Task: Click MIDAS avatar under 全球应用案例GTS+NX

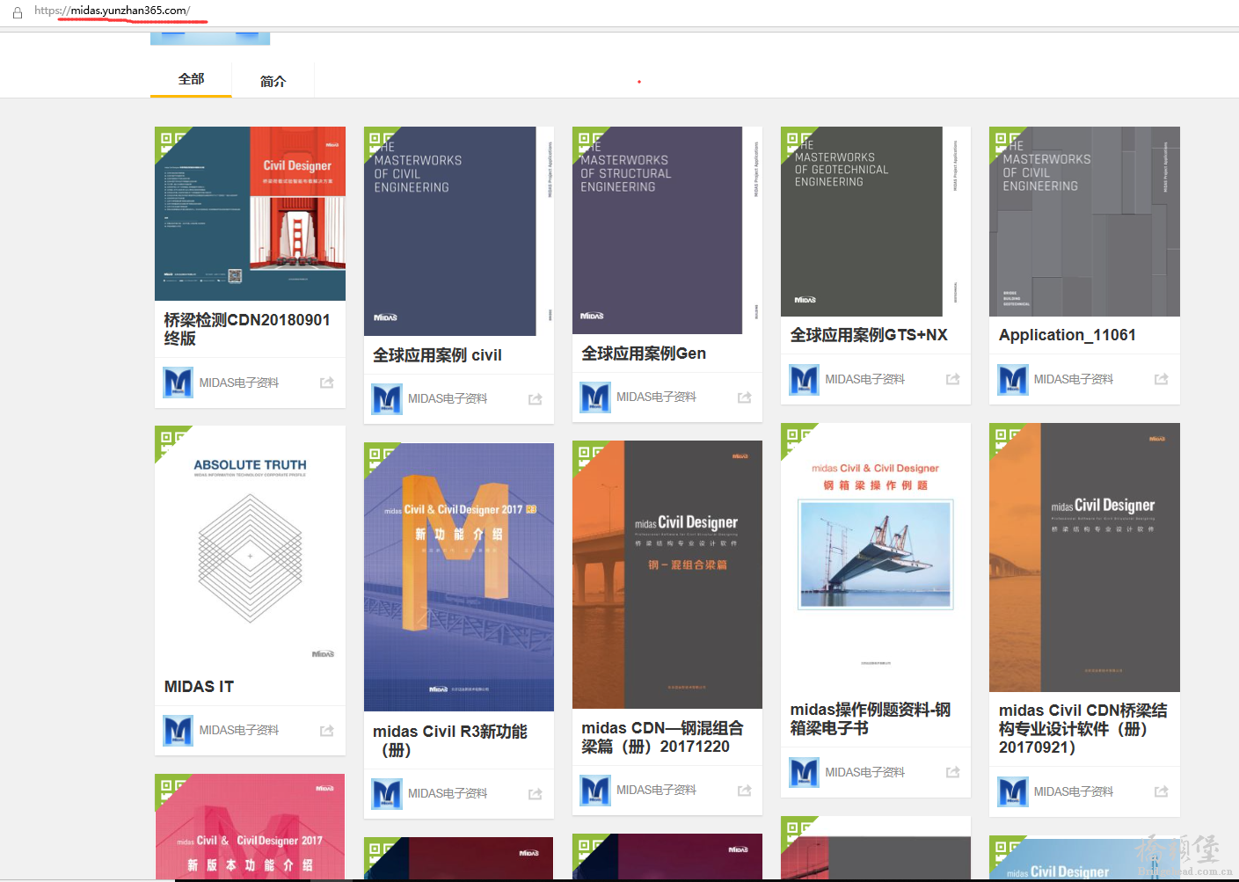Action: point(804,379)
